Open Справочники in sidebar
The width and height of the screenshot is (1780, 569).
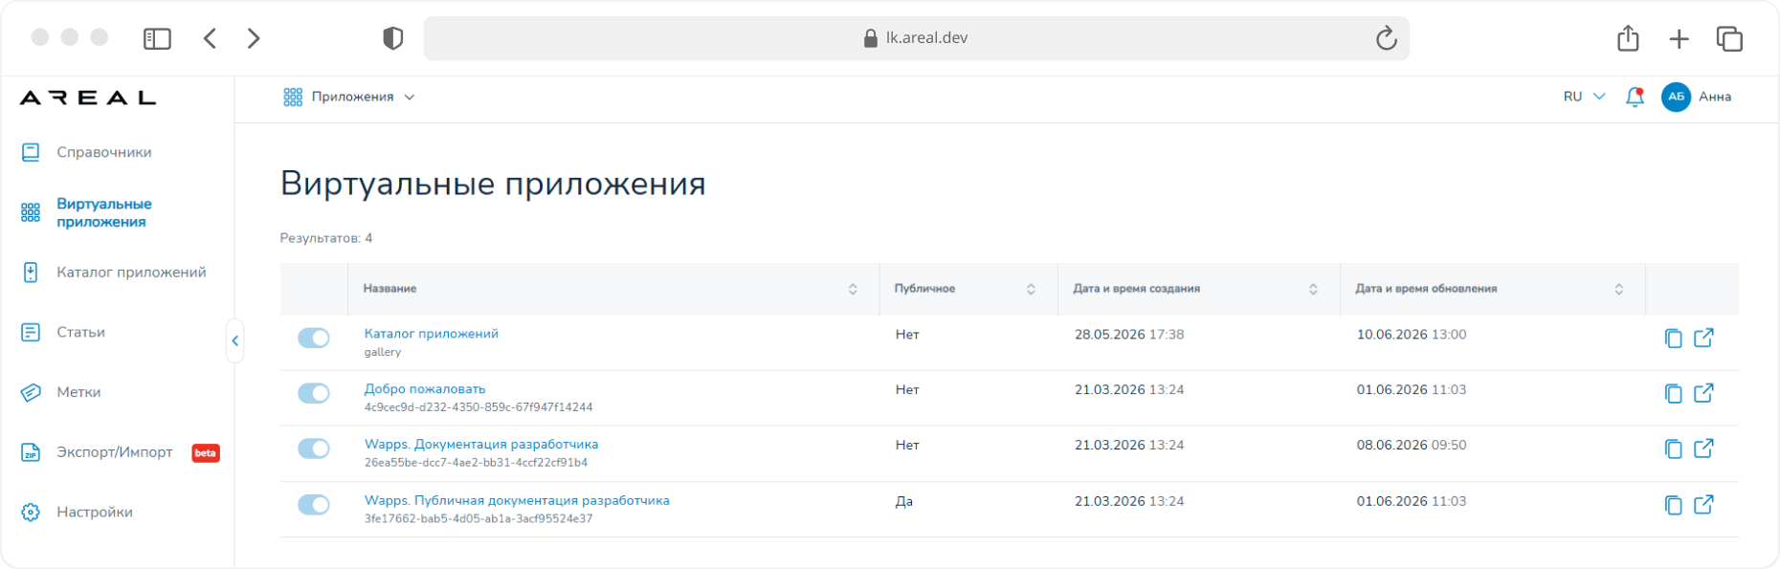coord(104,152)
